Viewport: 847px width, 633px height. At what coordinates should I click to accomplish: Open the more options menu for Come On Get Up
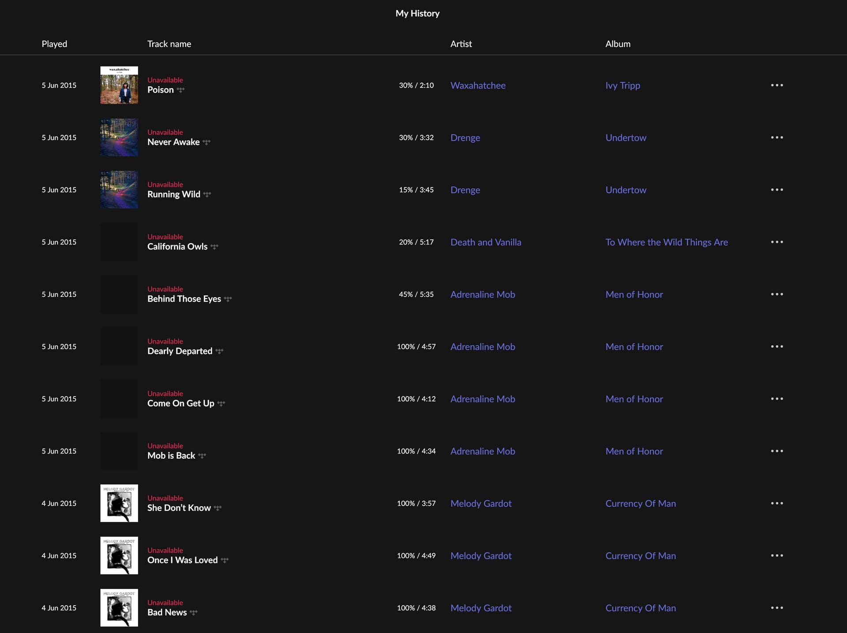[777, 399]
